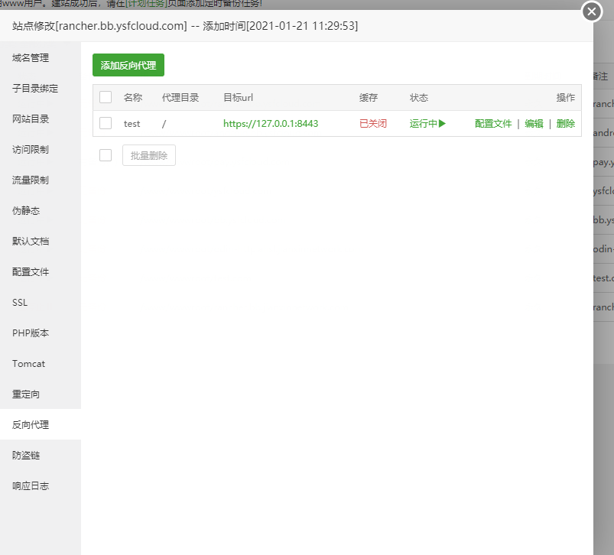Switch to 域名管理 in sidebar

[31, 57]
